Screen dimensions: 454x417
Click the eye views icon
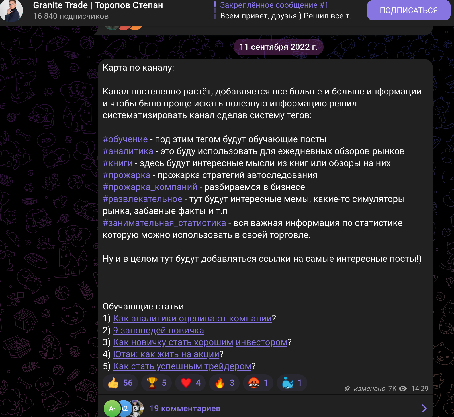coord(403,389)
